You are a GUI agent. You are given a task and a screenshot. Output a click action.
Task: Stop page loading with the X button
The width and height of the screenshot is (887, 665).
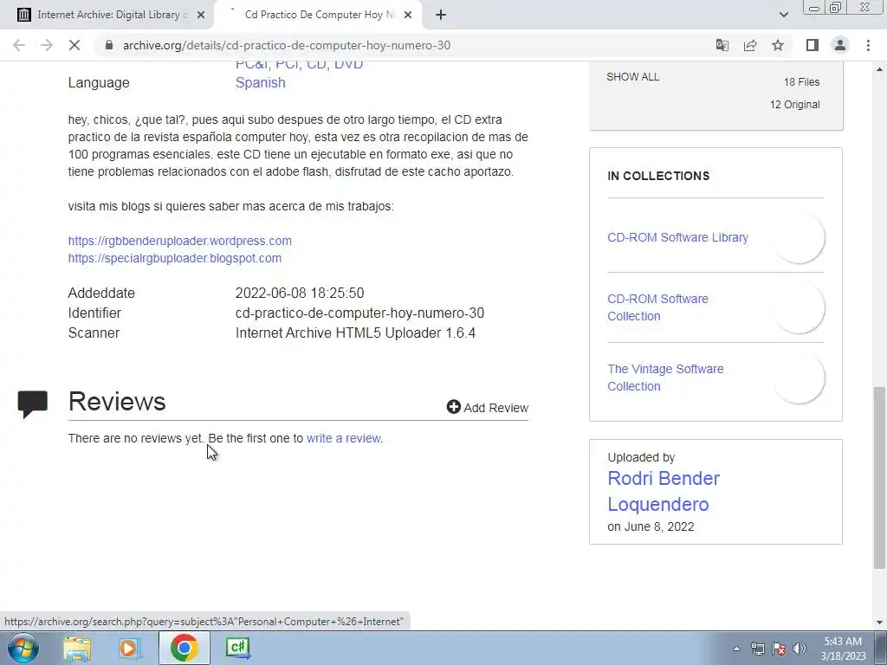point(74,45)
